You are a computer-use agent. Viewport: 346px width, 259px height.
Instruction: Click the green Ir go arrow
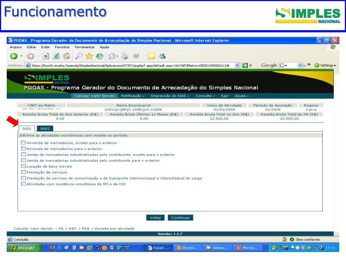tap(245, 65)
